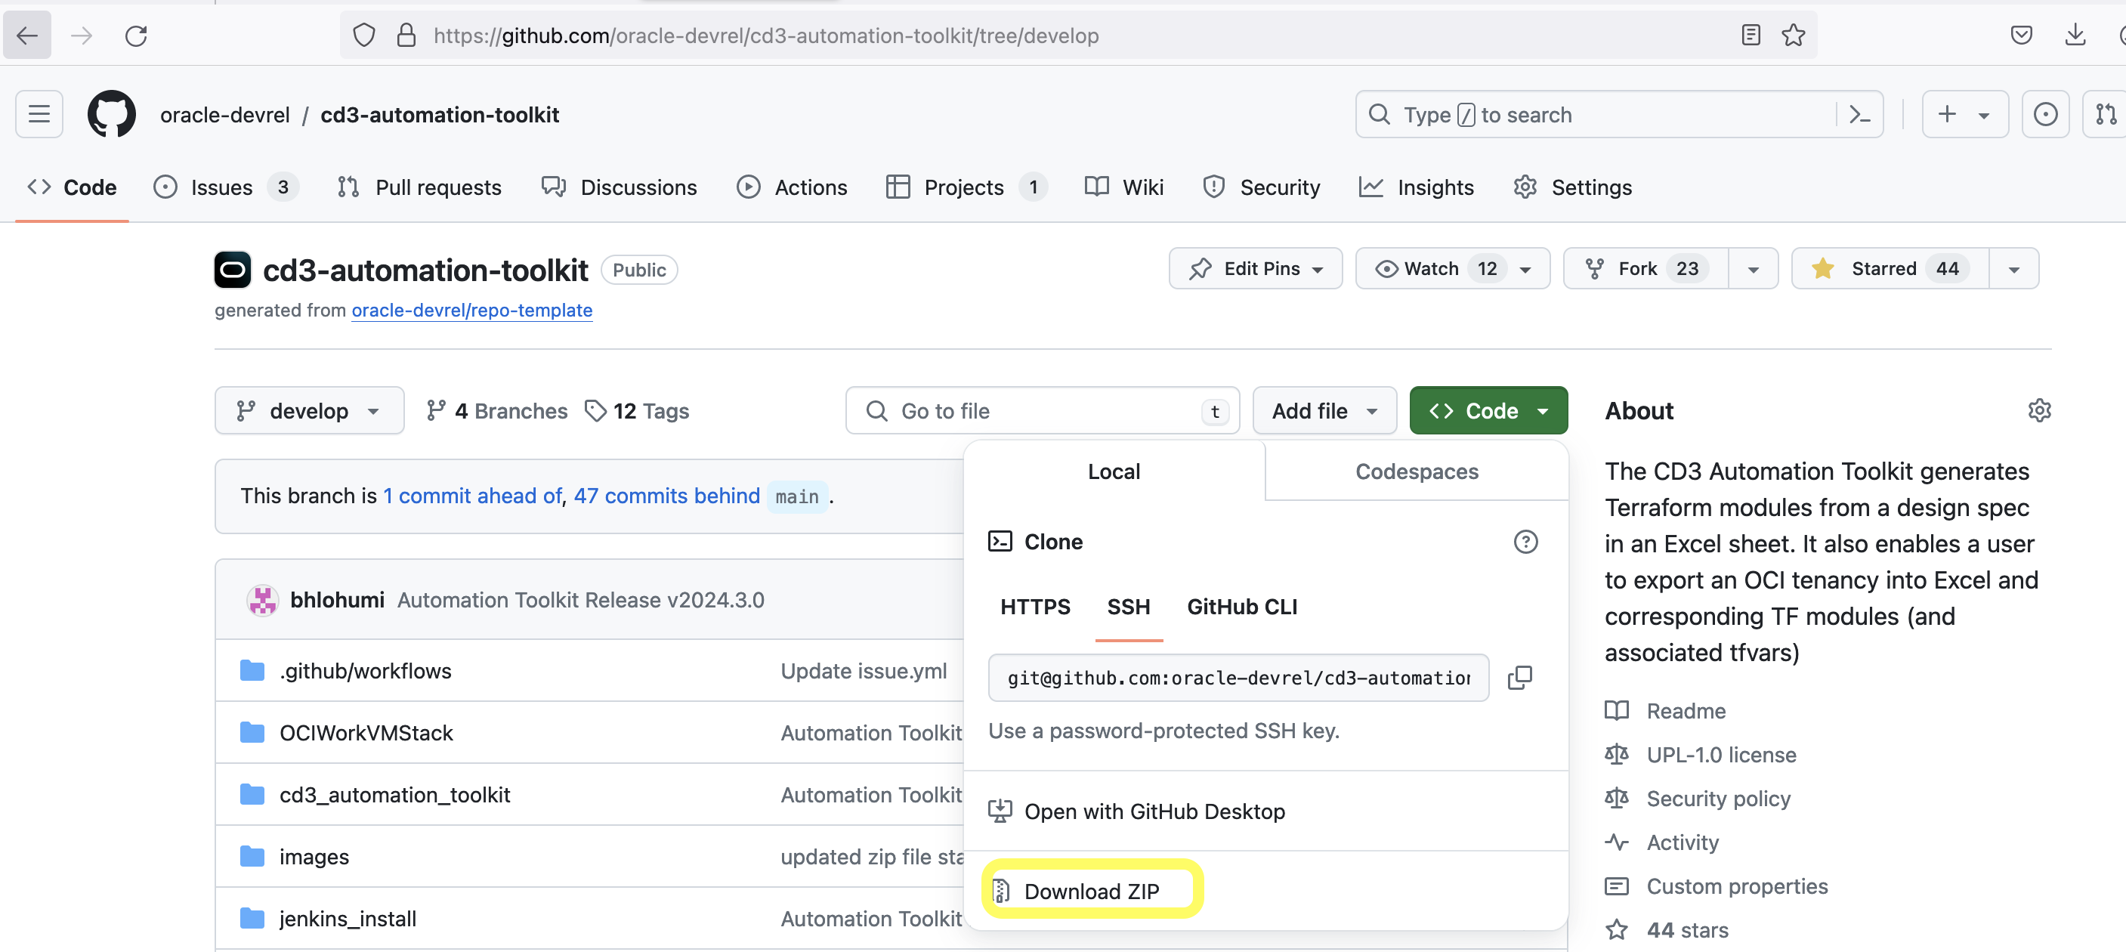Toggle the Watch button for notifications
The height and width of the screenshot is (952, 2126).
(x=1432, y=268)
